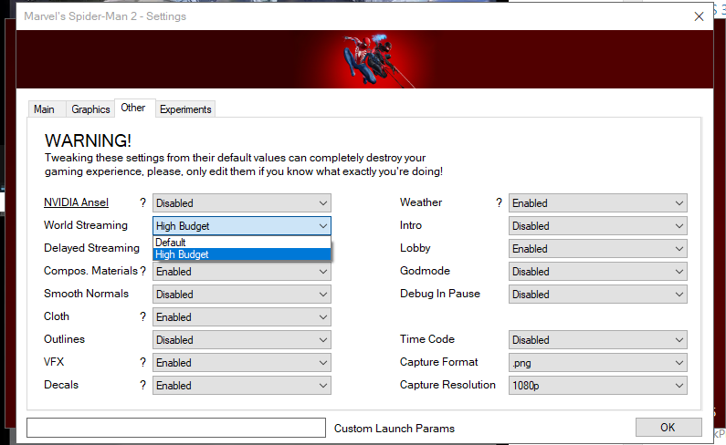Screen dimensions: 726x445
Task: Switch to the Experiments tab
Action: click(185, 109)
